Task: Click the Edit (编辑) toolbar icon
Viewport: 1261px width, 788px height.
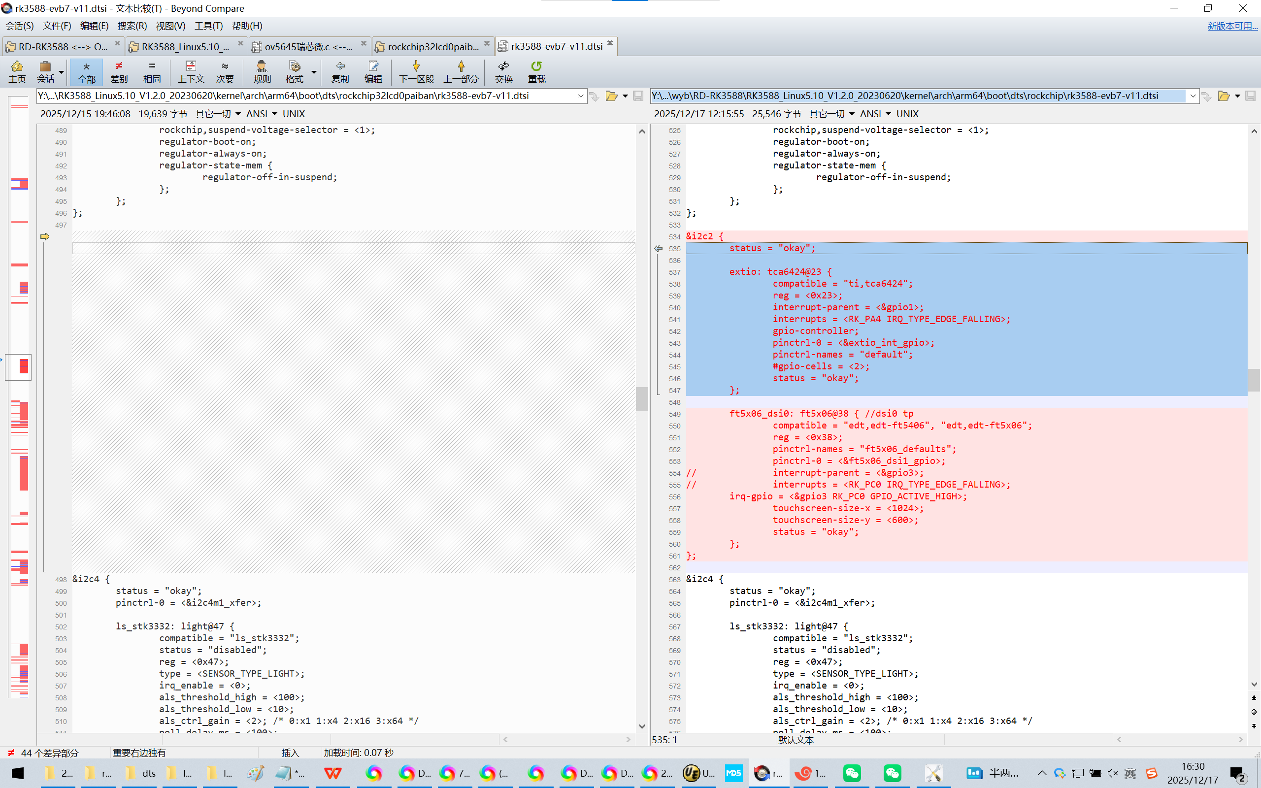Action: click(373, 71)
